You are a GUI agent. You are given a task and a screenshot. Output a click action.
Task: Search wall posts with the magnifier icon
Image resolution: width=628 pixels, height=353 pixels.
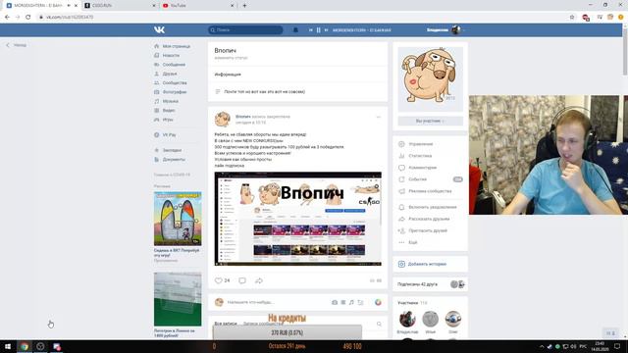[x=379, y=324]
